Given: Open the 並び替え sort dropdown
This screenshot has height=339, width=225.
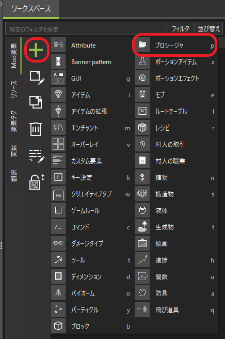Looking at the screenshot, I should point(208,28).
